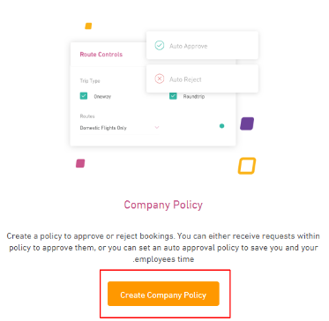The image size is (329, 321).
Task: Click the Routes label
Action: point(87,116)
